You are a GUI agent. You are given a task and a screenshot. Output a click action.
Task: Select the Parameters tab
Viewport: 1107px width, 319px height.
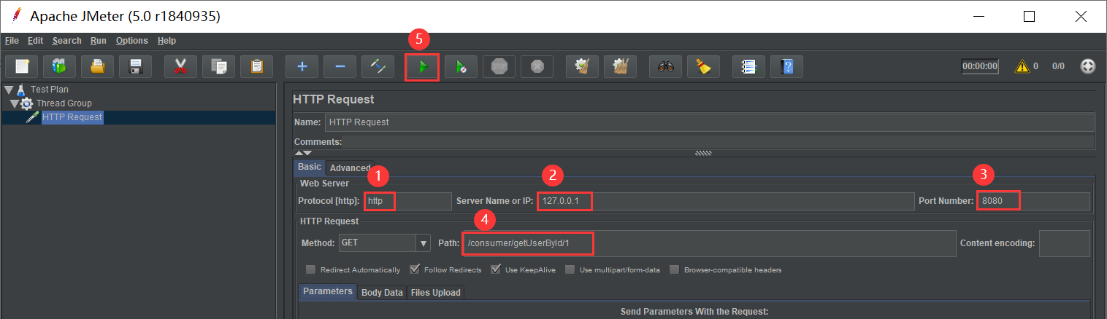[x=328, y=291]
